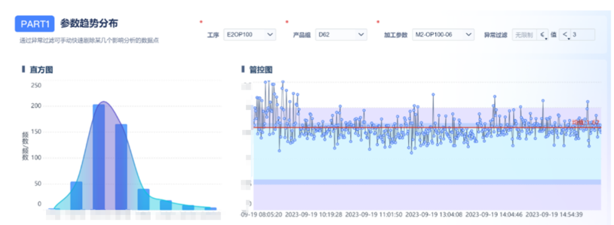Open the < operator selector before value 3
The height and width of the screenshot is (225, 614).
coord(565,35)
